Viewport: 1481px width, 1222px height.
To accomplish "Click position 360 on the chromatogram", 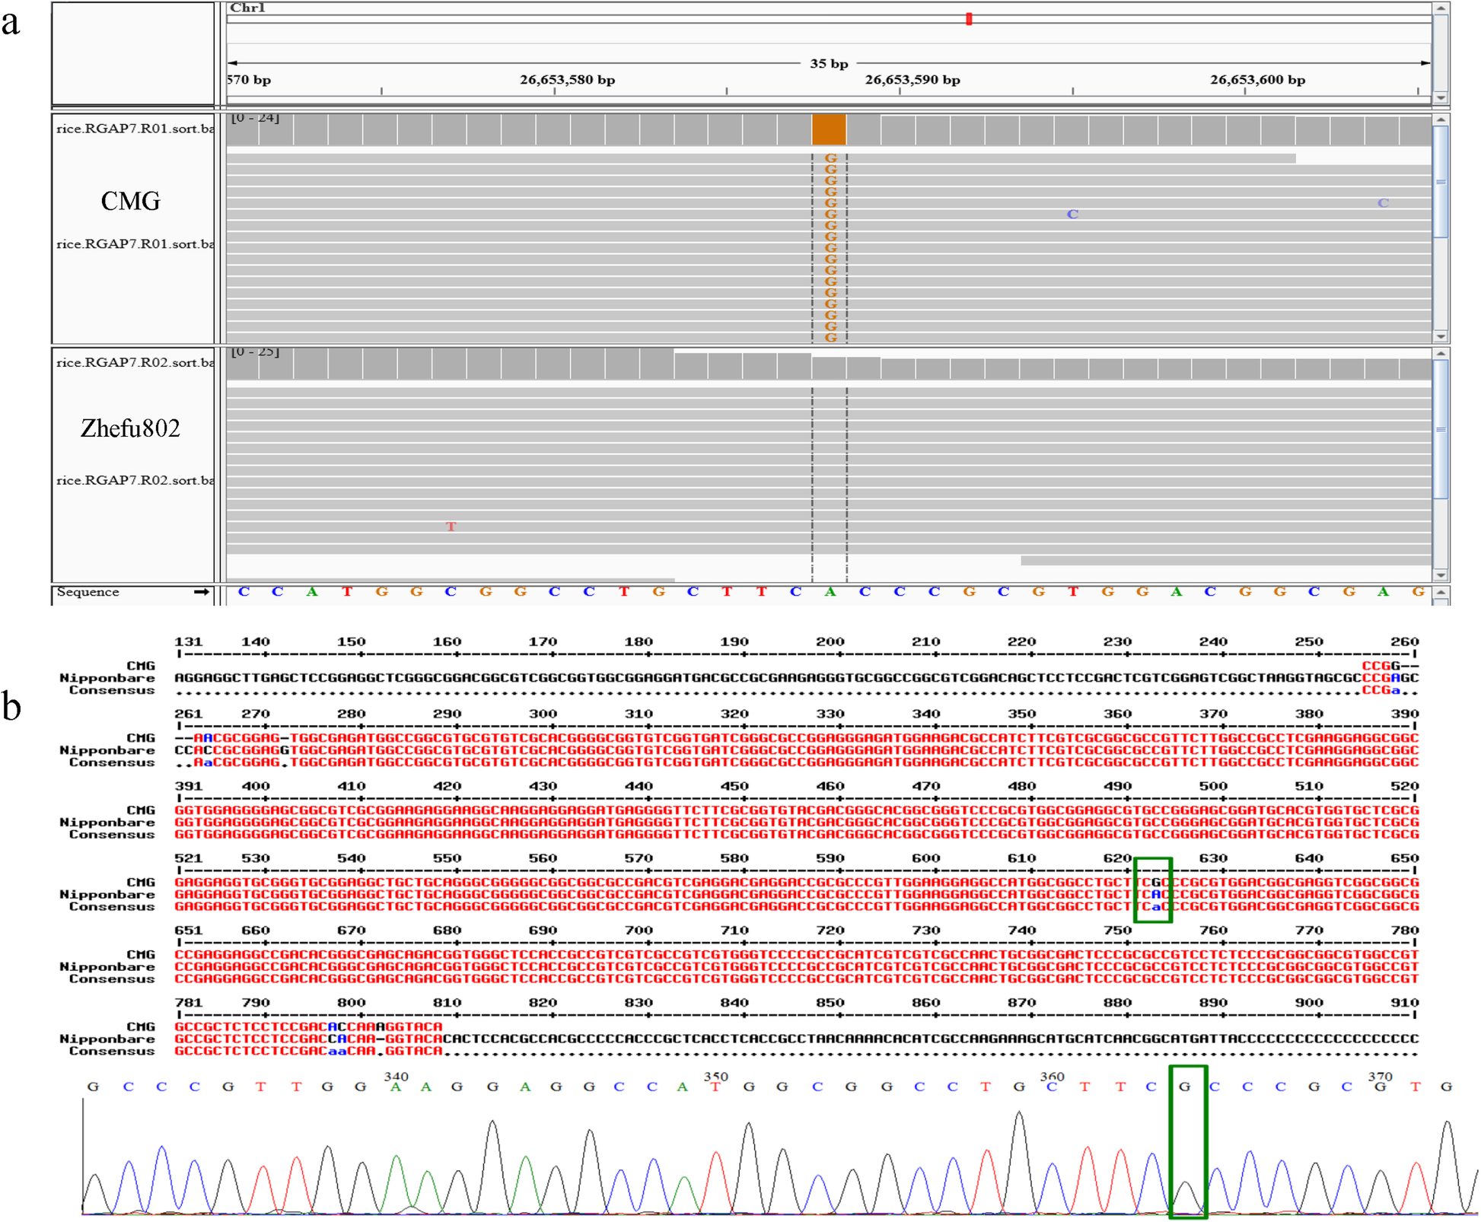I will [x=1052, y=1077].
